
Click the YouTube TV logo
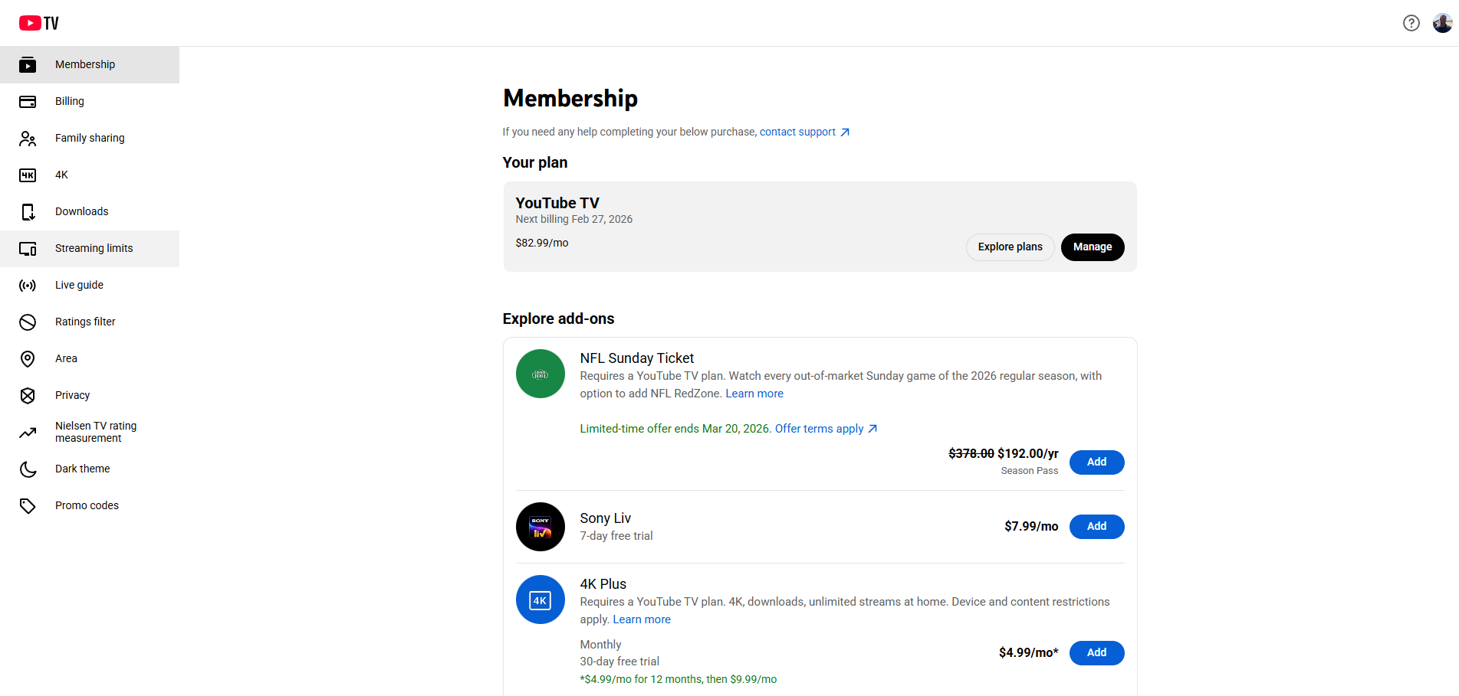click(38, 22)
